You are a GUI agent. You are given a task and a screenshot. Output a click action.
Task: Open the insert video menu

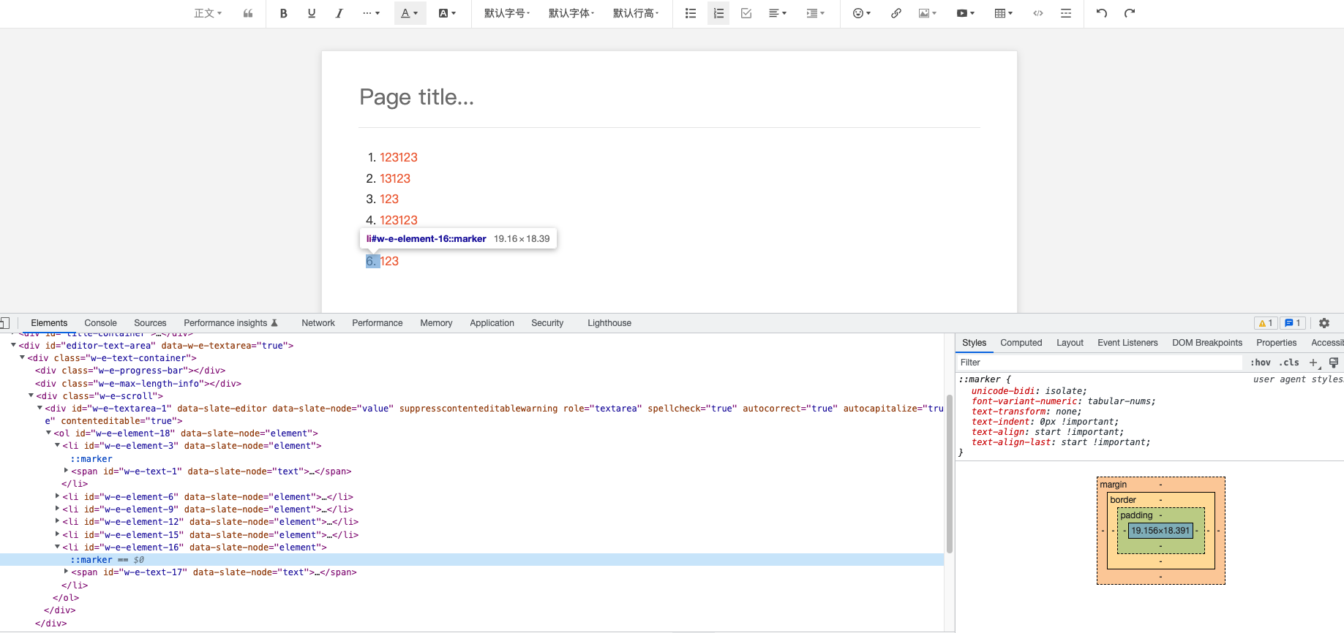(966, 13)
